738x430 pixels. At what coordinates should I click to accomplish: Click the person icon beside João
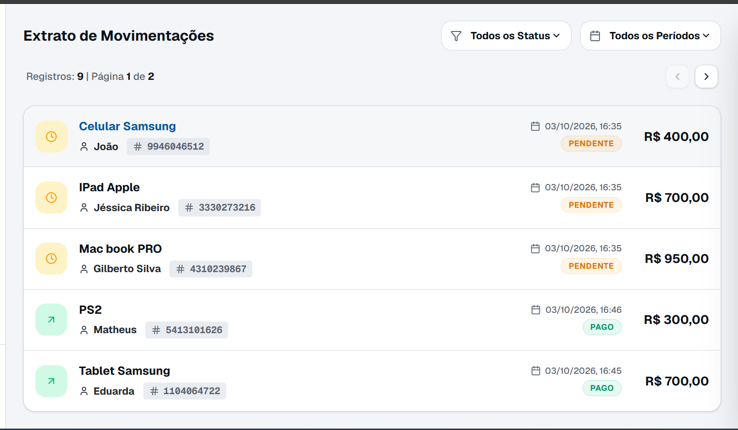84,147
